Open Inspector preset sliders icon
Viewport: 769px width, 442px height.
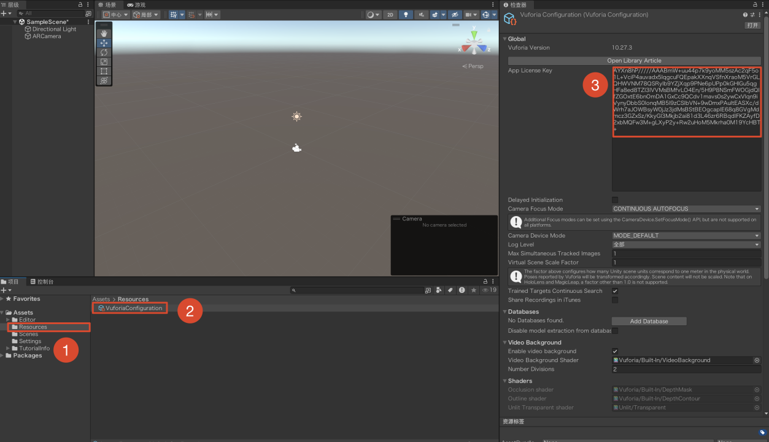point(752,15)
